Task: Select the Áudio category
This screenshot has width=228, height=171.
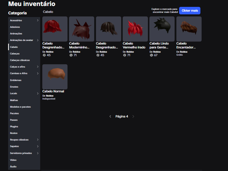Action: tap(13, 167)
